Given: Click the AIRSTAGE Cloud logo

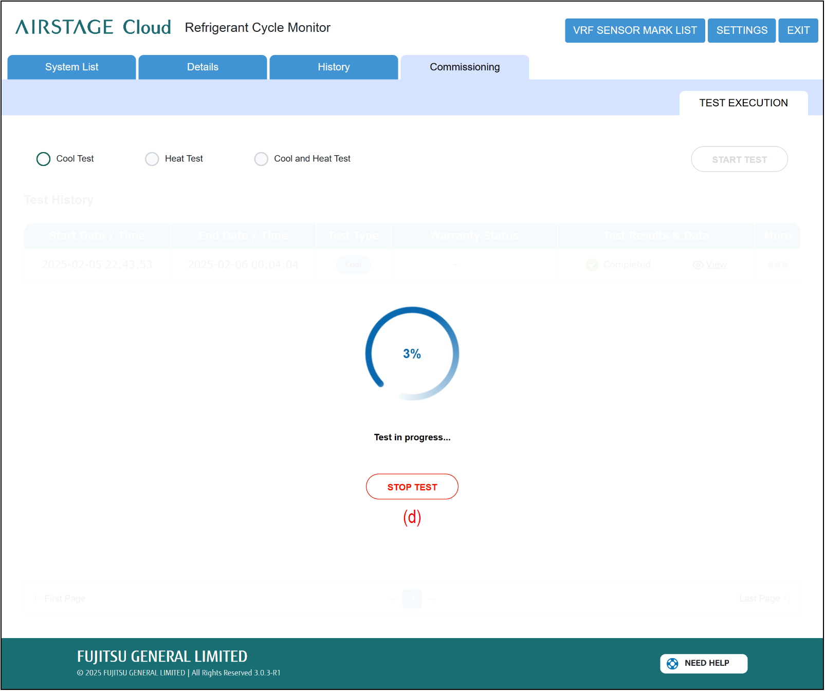Looking at the screenshot, I should pyautogui.click(x=93, y=27).
